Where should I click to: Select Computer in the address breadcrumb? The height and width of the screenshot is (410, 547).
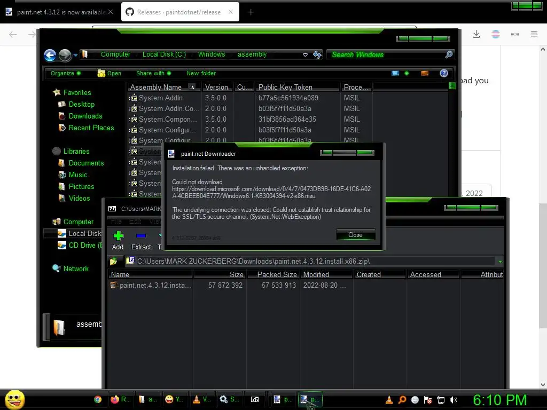[115, 54]
